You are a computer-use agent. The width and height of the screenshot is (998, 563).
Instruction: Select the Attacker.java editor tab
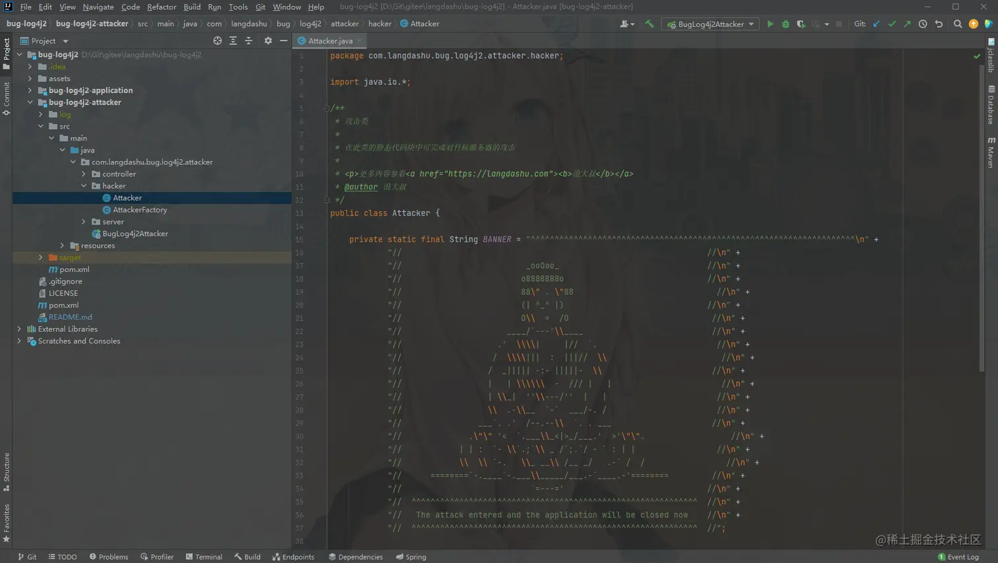pyautogui.click(x=330, y=41)
